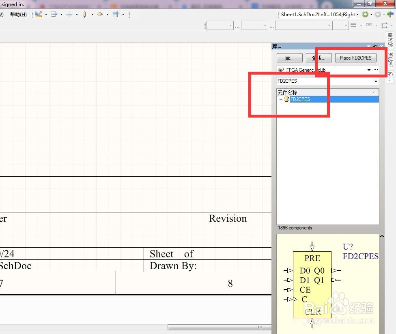Viewport: 396px width, 334px height.
Task: Open the first empty formatting combo box
Action: (220, 26)
